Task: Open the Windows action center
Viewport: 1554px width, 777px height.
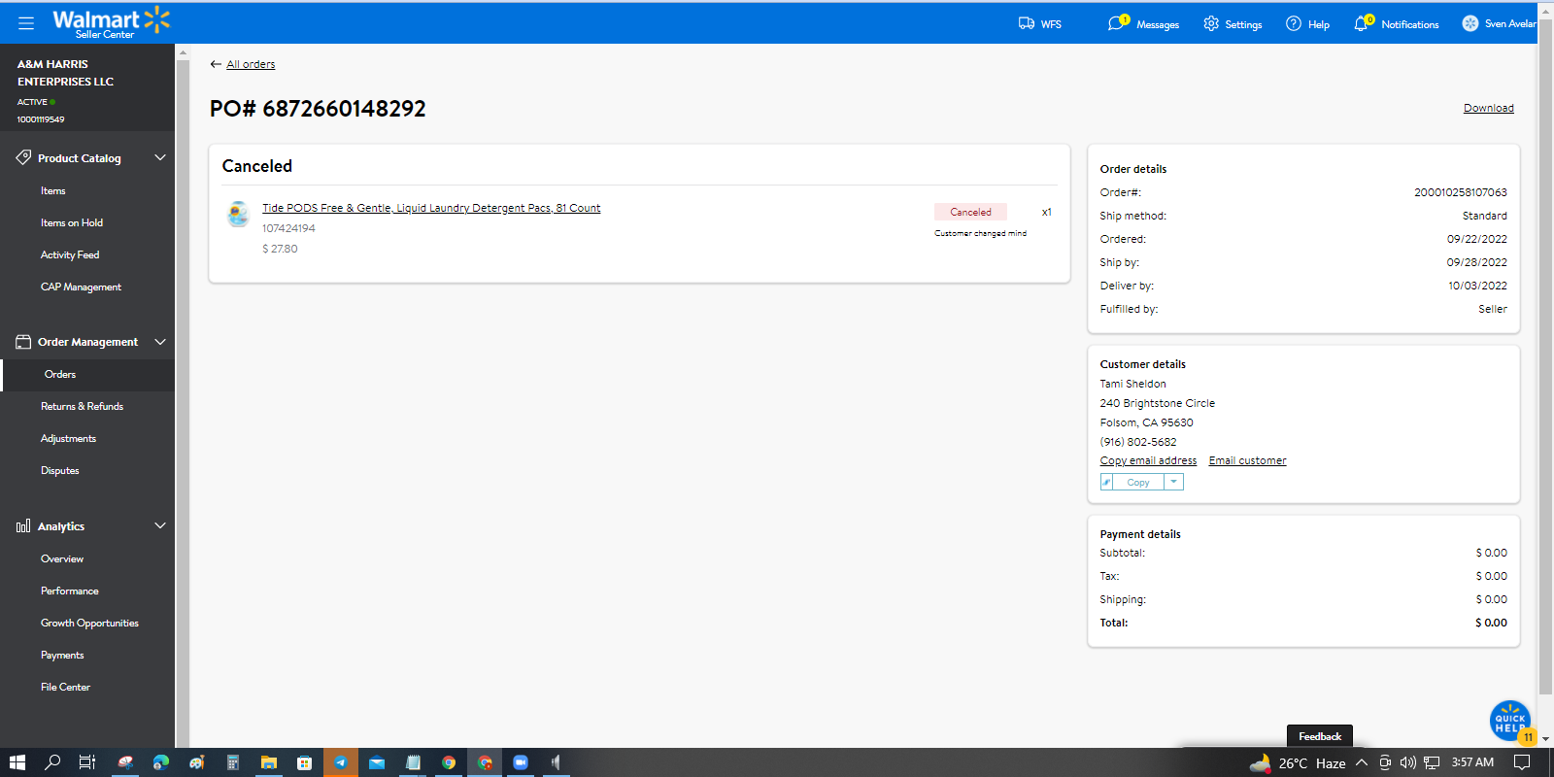Action: pyautogui.click(x=1522, y=762)
